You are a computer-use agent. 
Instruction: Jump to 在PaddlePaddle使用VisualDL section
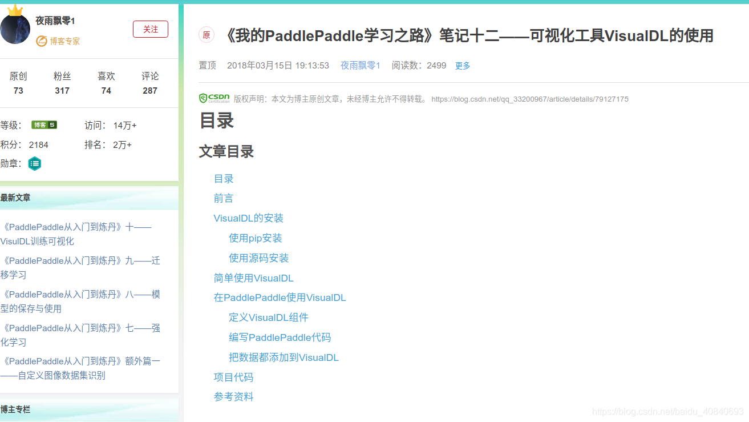coord(280,298)
